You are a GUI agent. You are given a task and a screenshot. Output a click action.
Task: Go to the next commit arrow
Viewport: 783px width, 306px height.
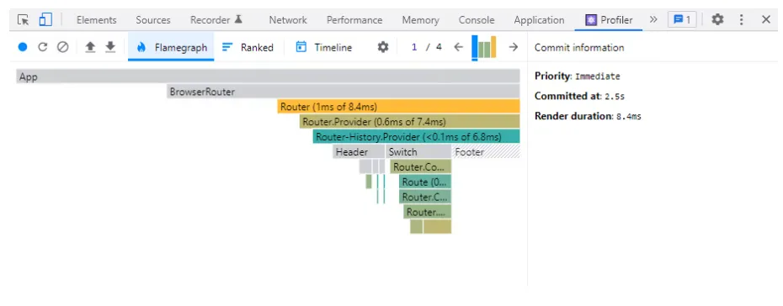pyautogui.click(x=513, y=47)
